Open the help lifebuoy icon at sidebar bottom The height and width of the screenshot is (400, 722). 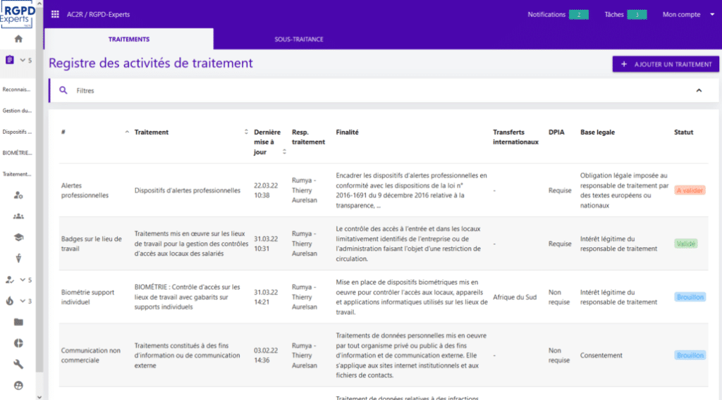(x=18, y=385)
